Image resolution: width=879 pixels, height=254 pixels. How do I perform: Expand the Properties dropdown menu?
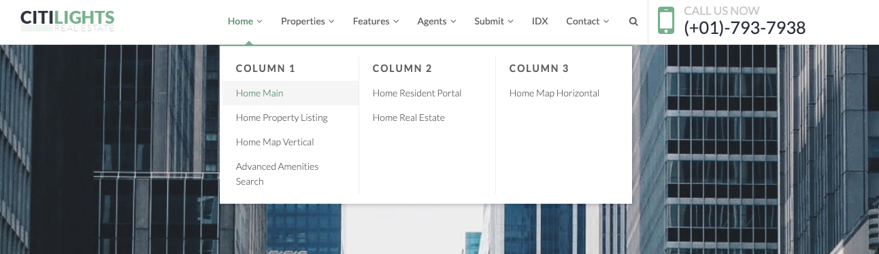tap(308, 21)
